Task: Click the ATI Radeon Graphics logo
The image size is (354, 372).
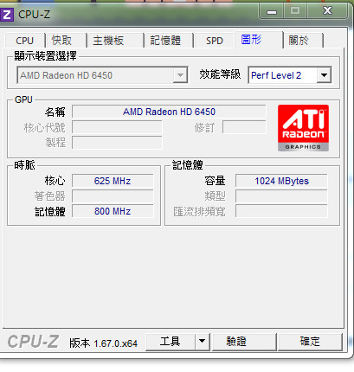Action: tap(303, 128)
